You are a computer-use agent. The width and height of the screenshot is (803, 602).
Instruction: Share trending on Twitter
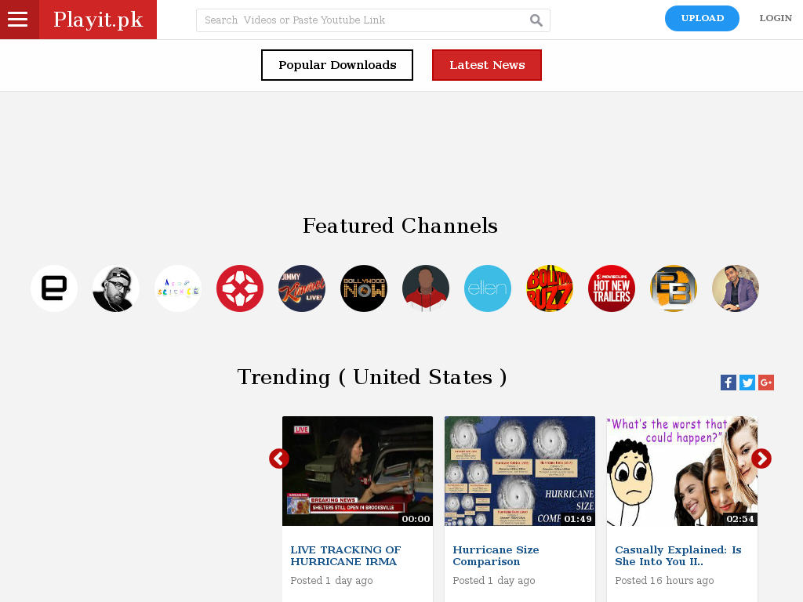tap(747, 383)
